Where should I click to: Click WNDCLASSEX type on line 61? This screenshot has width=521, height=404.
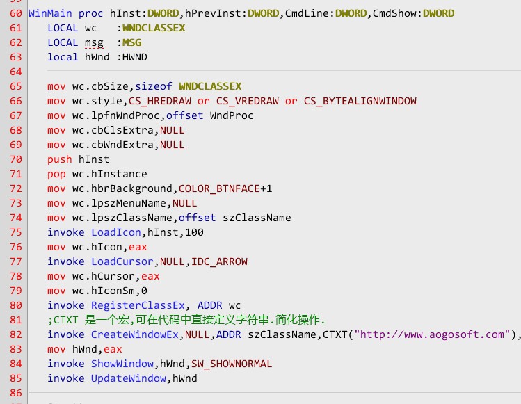point(154,28)
